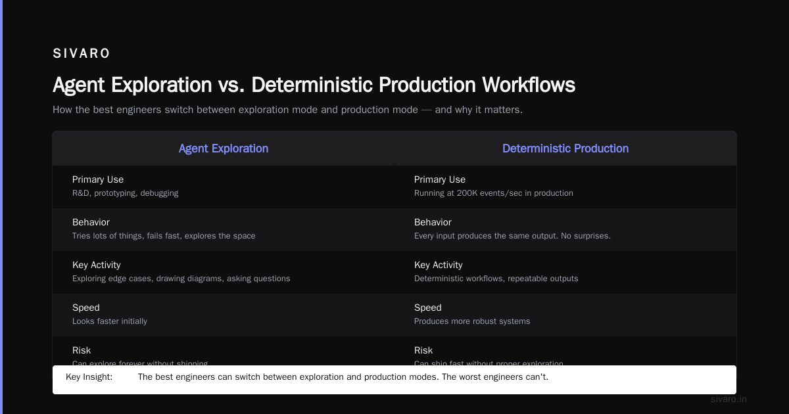Click 'Running at 200K events/sec in production'
Viewport: 789px width, 414px height.
(494, 193)
